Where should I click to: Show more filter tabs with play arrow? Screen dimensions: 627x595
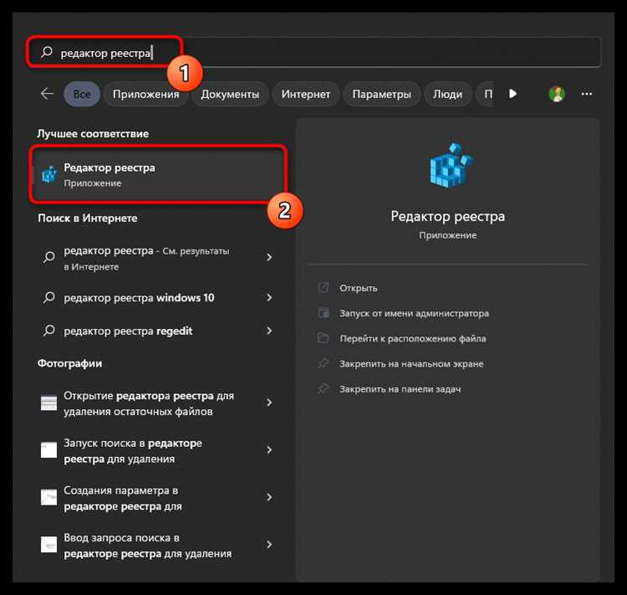[x=512, y=94]
